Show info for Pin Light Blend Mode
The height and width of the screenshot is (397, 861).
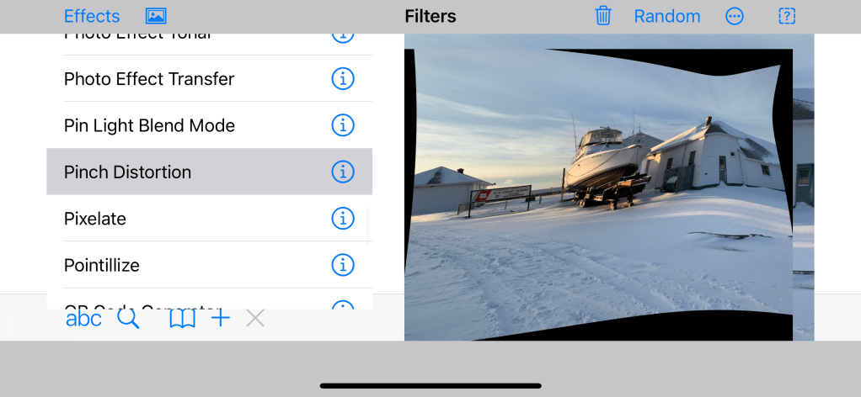(x=342, y=125)
